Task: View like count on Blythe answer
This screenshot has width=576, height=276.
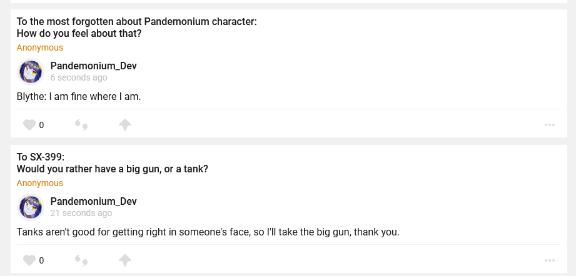Action: tap(41, 125)
